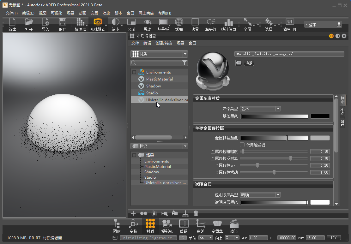Screen dimensions: 351x244
Task: Click the optimize broom icon
Action: click(x=185, y=213)
